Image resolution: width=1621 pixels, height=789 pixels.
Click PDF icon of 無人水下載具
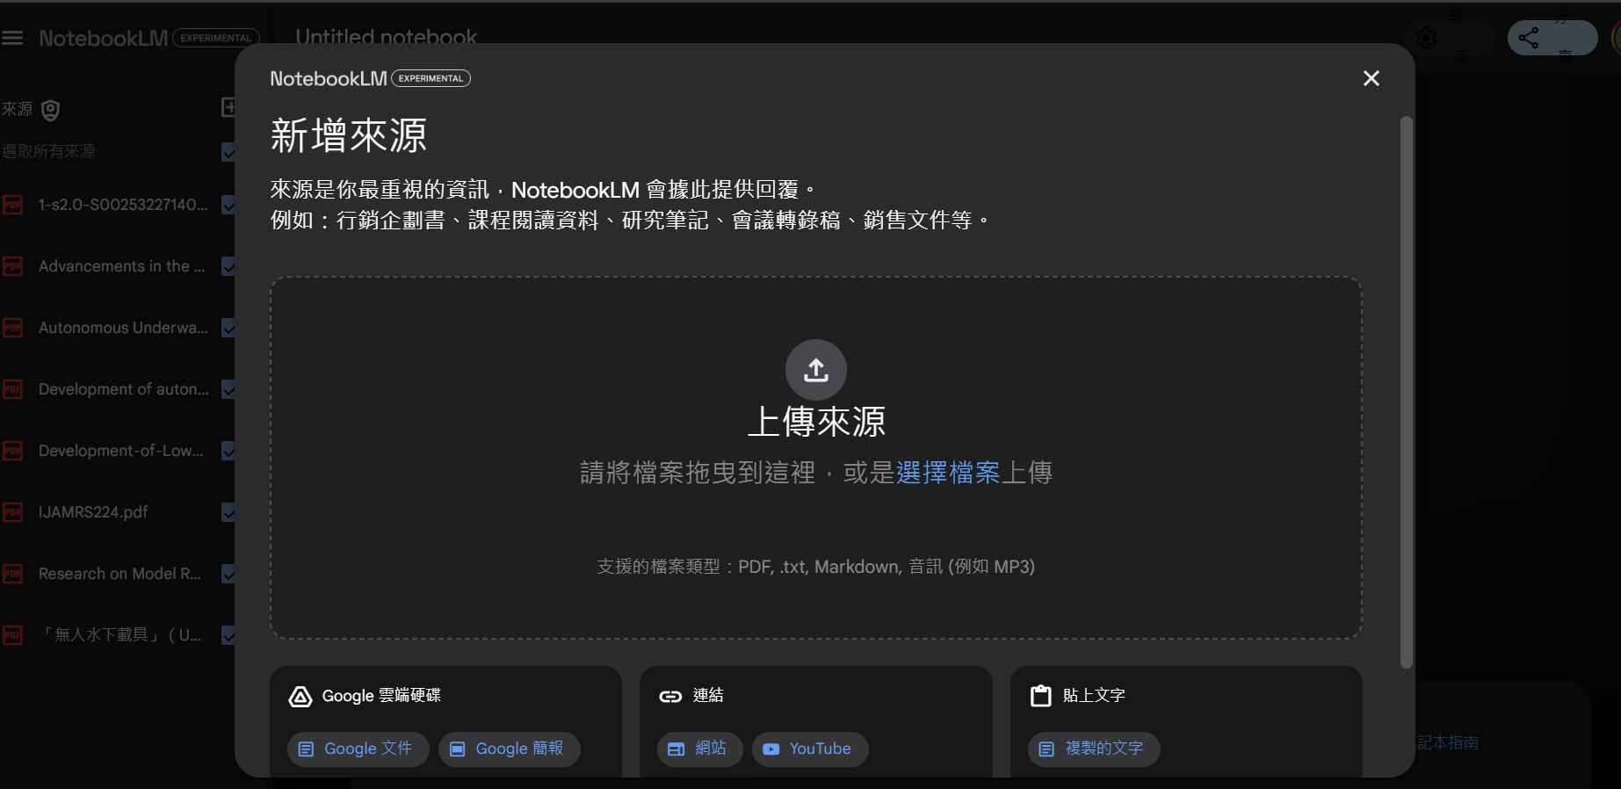point(12,635)
